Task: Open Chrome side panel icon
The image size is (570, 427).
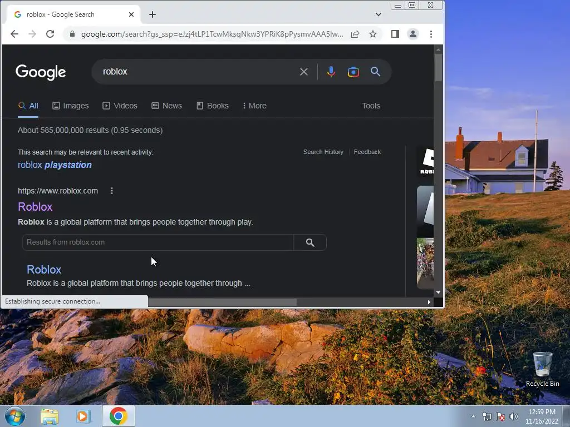Action: click(395, 34)
